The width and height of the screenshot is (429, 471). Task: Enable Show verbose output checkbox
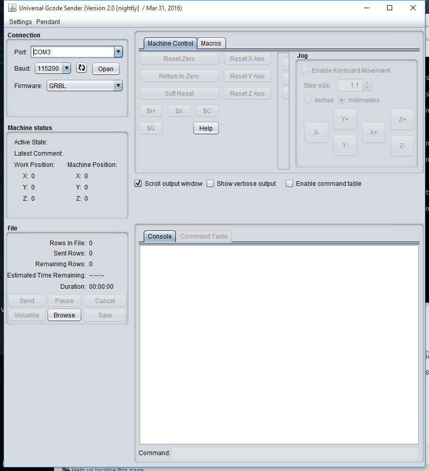coord(210,183)
